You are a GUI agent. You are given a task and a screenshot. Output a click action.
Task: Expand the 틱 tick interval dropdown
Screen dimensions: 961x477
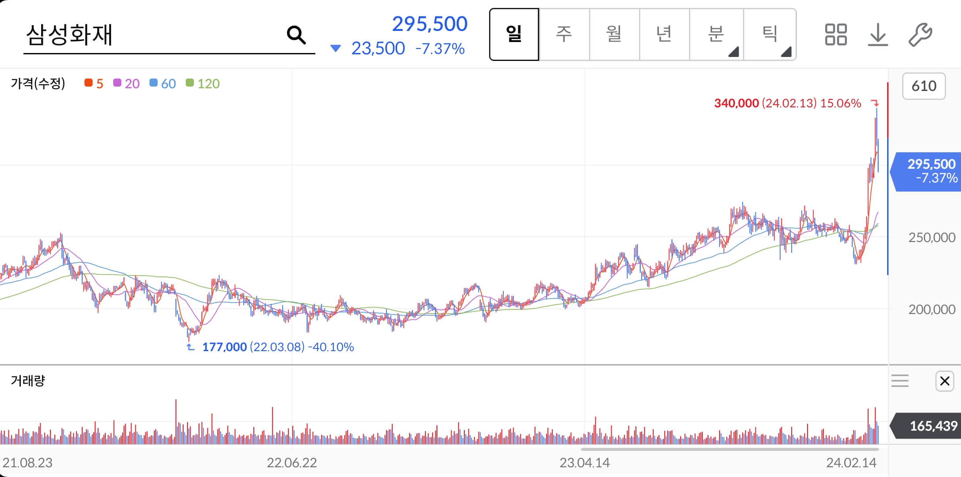tap(786, 52)
